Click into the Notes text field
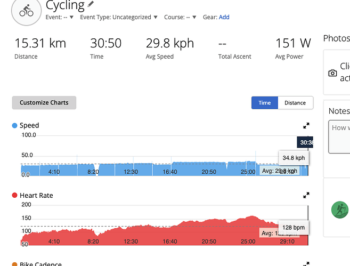 coord(339,136)
